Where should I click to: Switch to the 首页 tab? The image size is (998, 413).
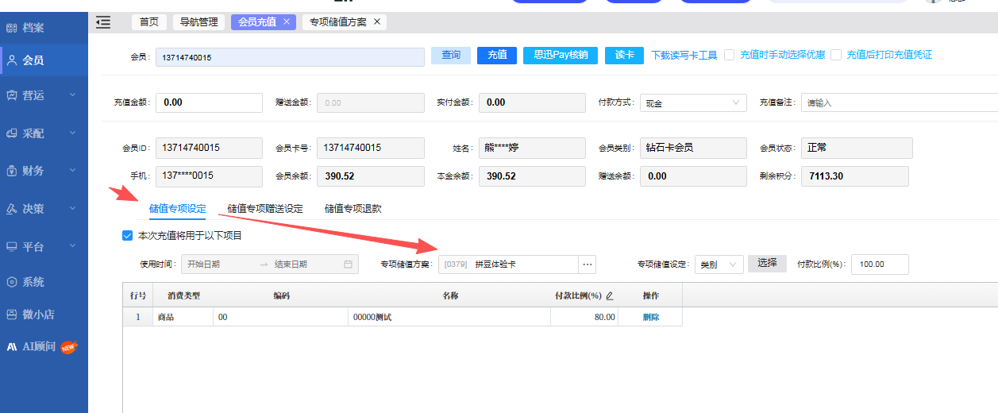pos(149,22)
